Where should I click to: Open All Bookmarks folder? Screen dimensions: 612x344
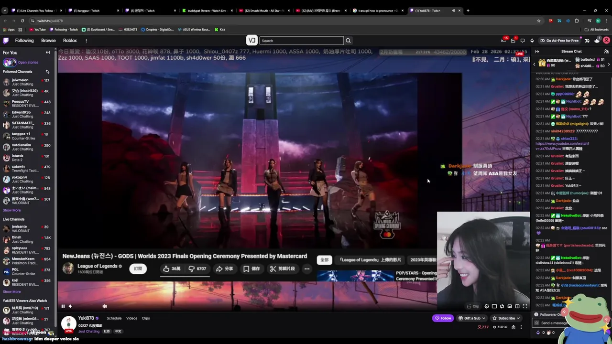point(596,30)
